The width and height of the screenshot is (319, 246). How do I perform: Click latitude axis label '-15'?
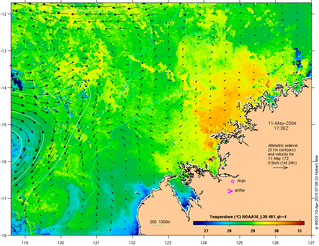click(4, 124)
